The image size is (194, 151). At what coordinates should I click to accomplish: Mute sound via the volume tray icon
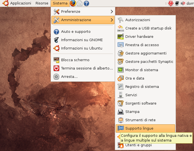point(183,3)
